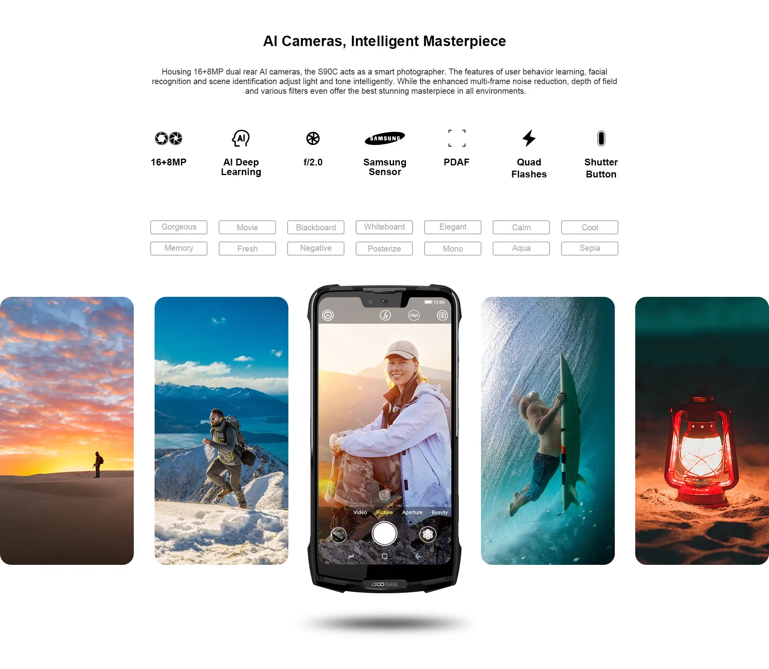Expand the Blackboard filter selection
769x669 pixels.
314,227
